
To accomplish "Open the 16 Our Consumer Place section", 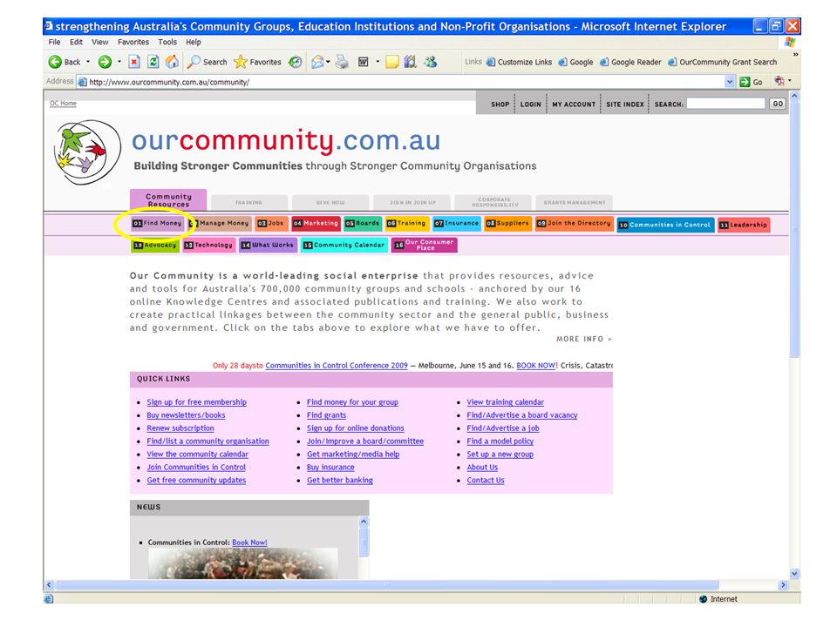I will [425, 245].
